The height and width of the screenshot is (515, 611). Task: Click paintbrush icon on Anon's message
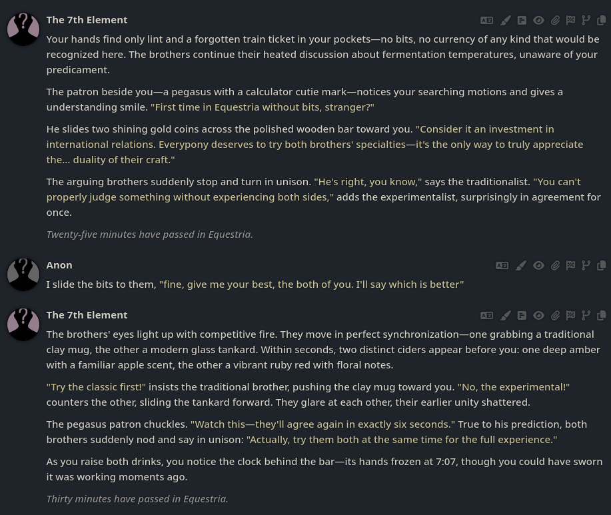tap(521, 266)
